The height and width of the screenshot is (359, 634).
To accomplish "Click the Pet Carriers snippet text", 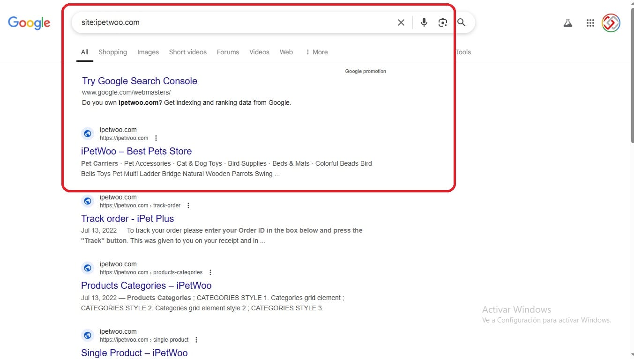I will pyautogui.click(x=100, y=163).
